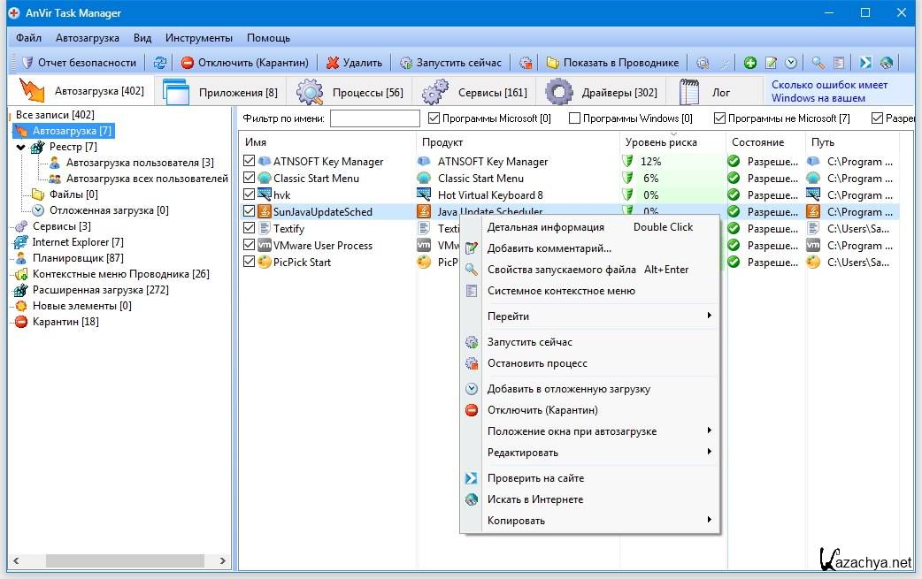Click the 12% risk level bar

click(651, 162)
